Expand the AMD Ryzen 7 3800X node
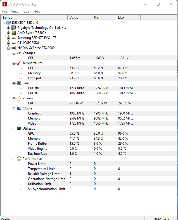Screen dimensions: 178x220 9,33
